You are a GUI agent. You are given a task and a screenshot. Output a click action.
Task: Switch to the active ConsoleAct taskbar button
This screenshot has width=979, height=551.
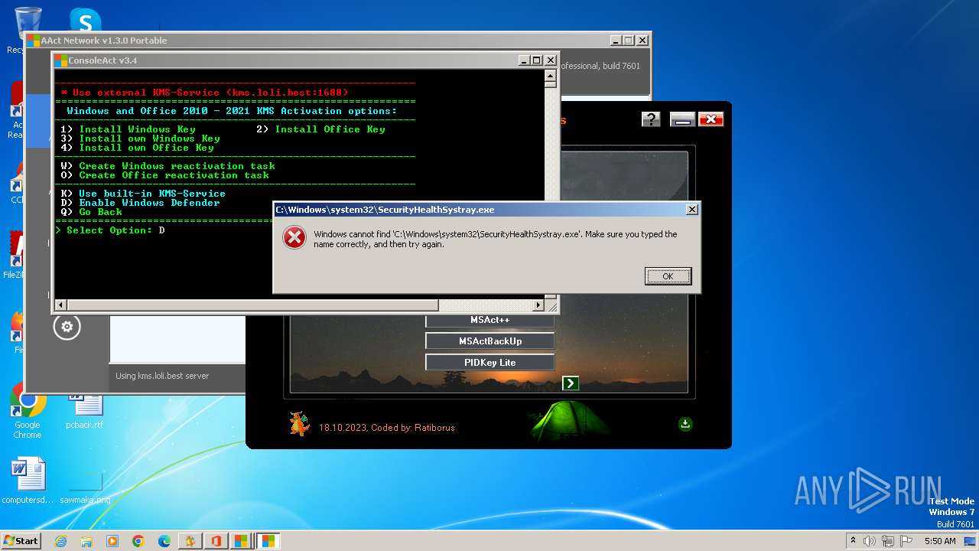(x=268, y=541)
